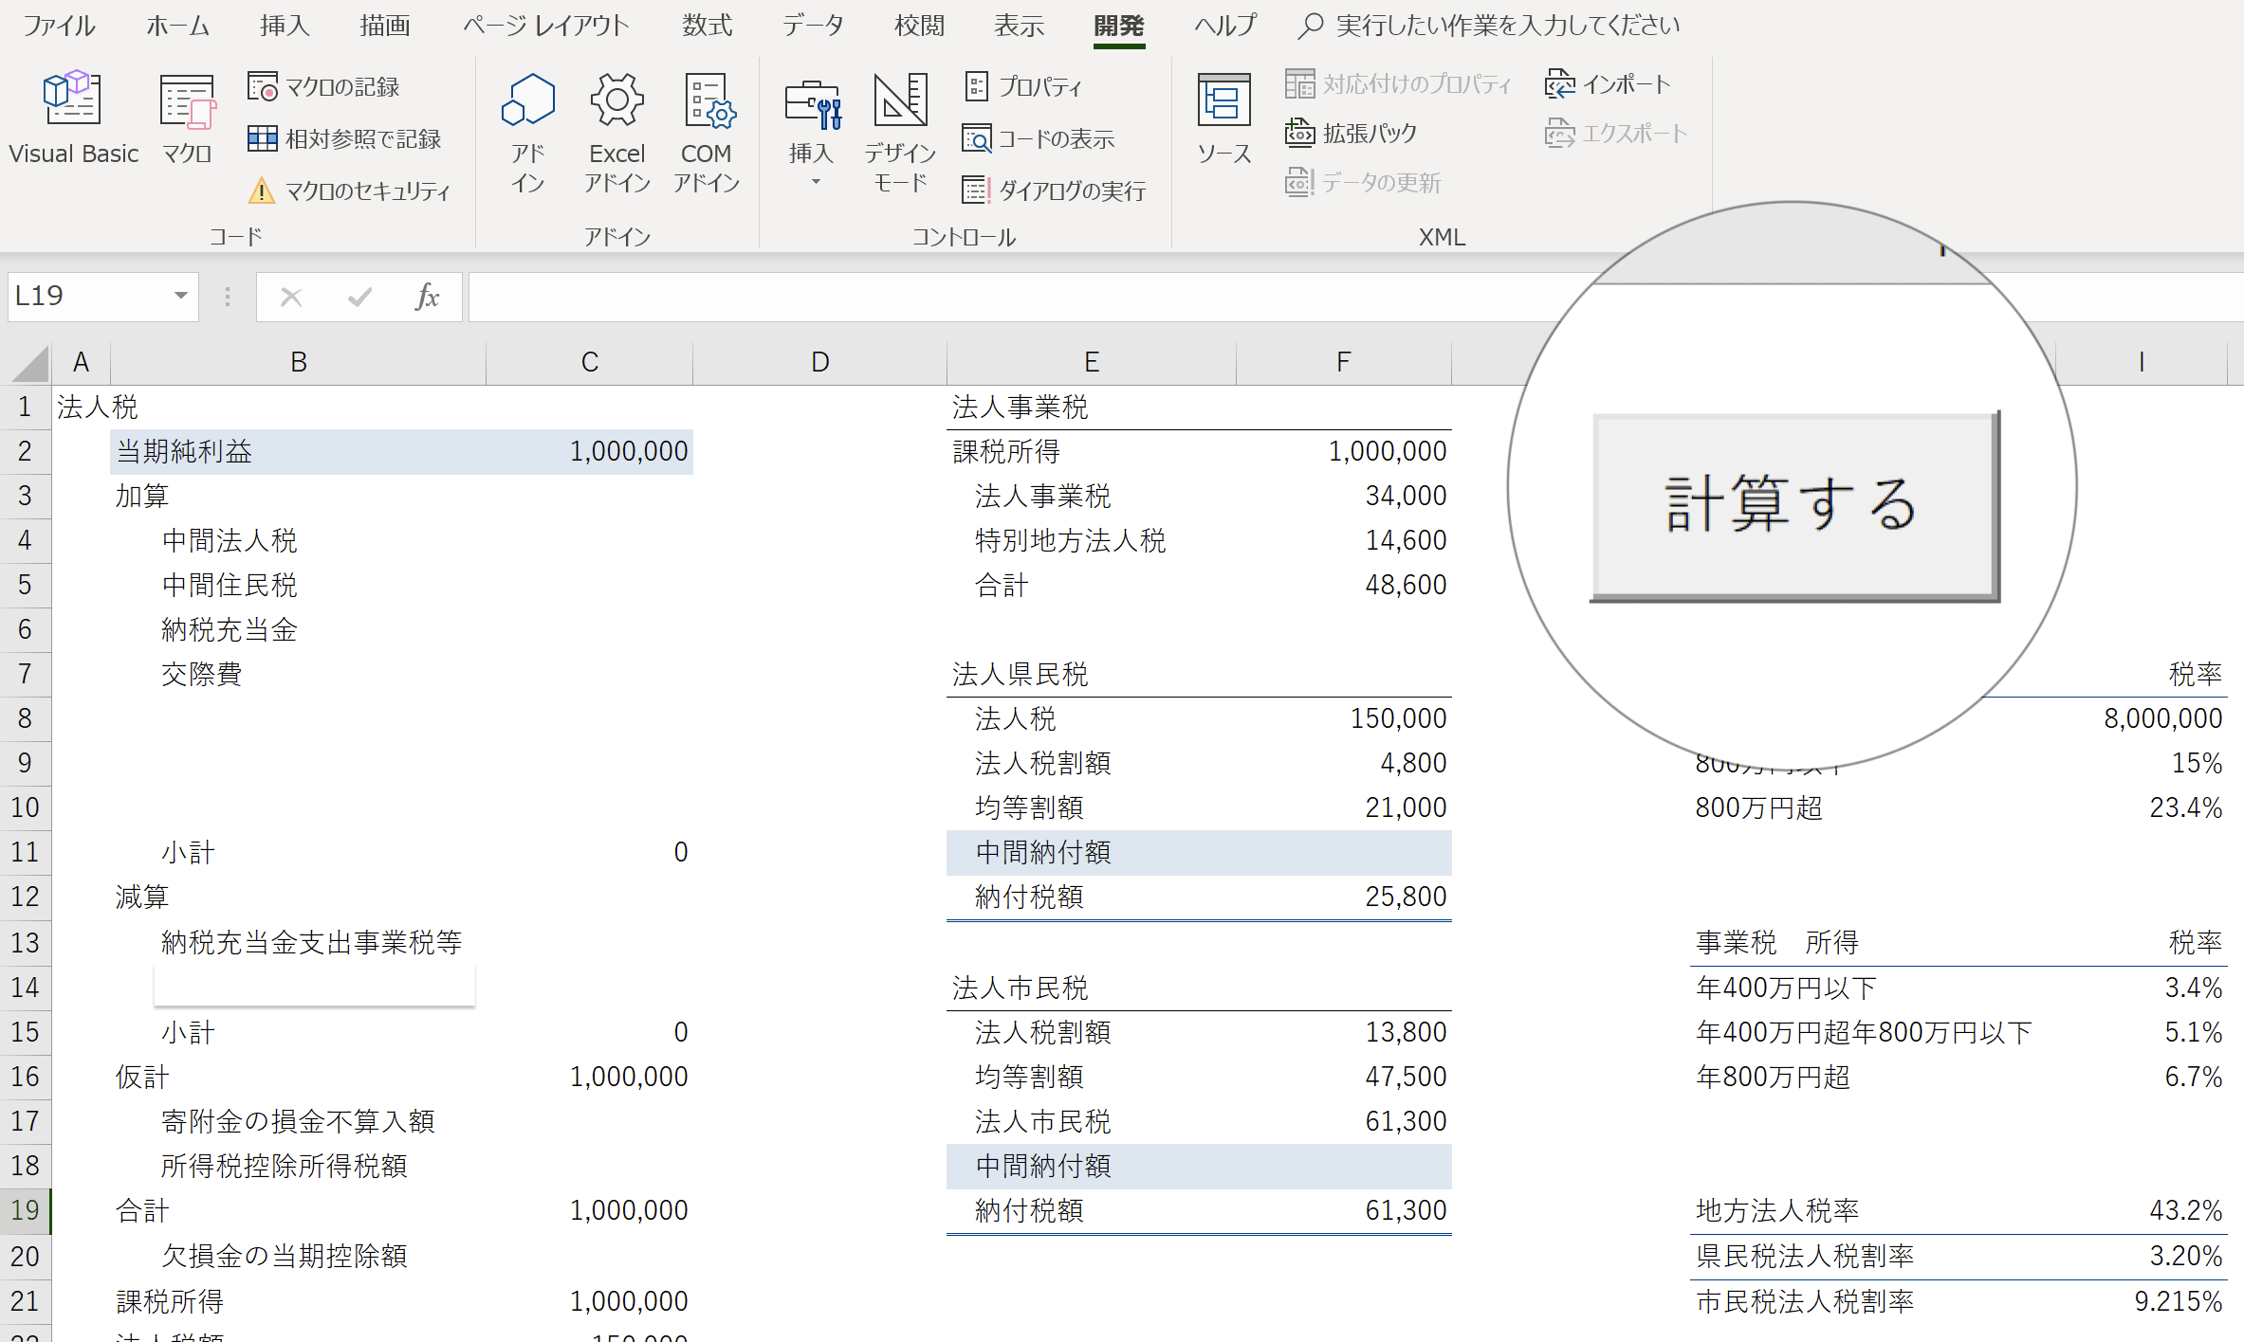Switch to the データ tab
The height and width of the screenshot is (1342, 2244).
point(814,26)
